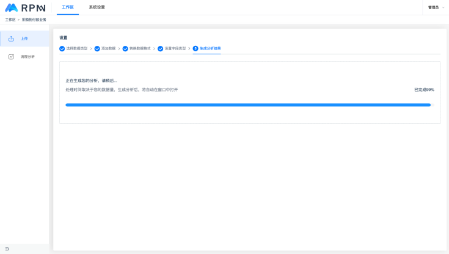
Task: Click the arrow next to 管理员
Action: pos(444,7)
